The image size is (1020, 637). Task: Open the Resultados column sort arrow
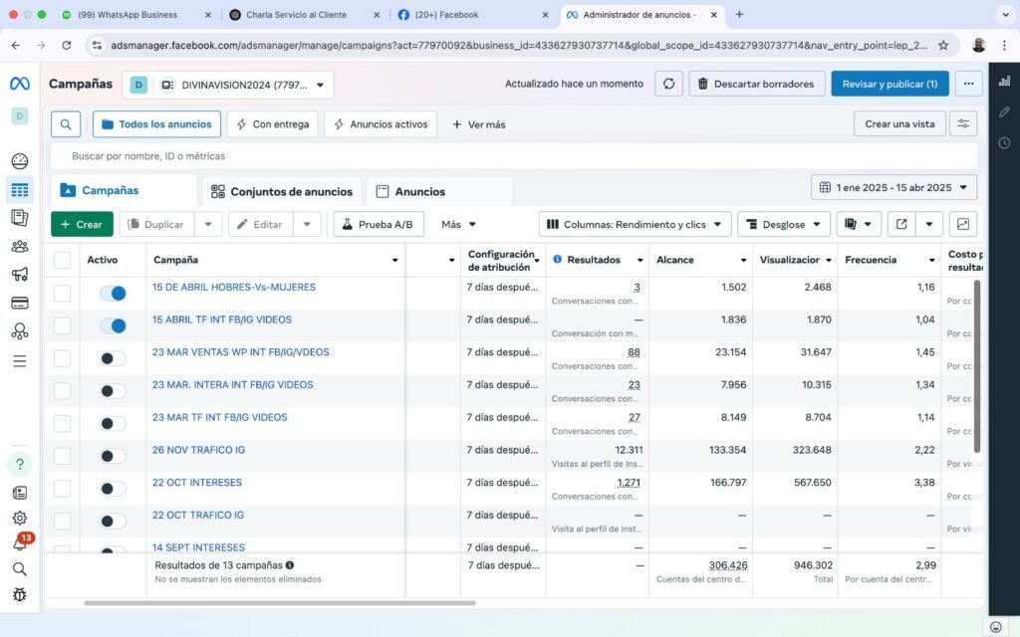point(640,260)
